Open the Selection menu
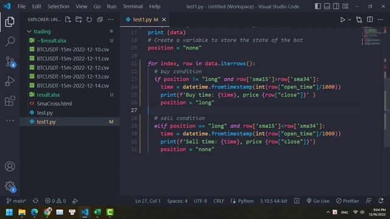 point(58,7)
